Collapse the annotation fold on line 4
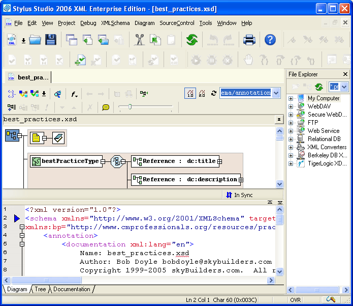This screenshot has height=306, width=353. coord(22,235)
